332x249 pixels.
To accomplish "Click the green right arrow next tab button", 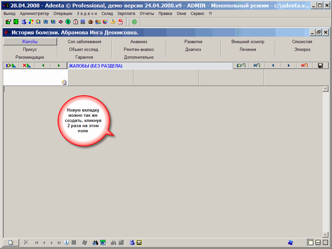I will pyautogui.click(x=59, y=65).
